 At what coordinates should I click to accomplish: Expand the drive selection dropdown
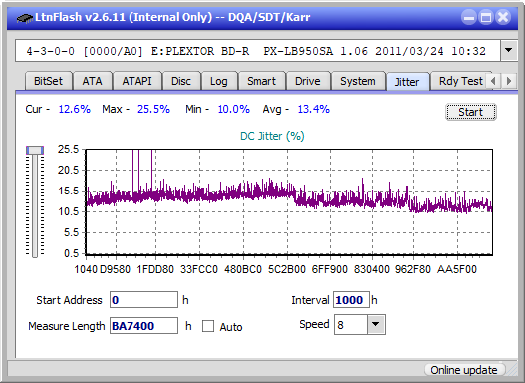pyautogui.click(x=509, y=51)
